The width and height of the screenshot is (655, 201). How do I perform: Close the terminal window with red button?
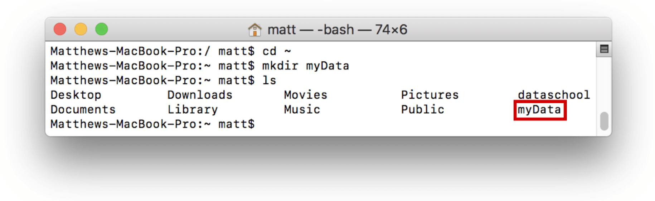click(60, 29)
